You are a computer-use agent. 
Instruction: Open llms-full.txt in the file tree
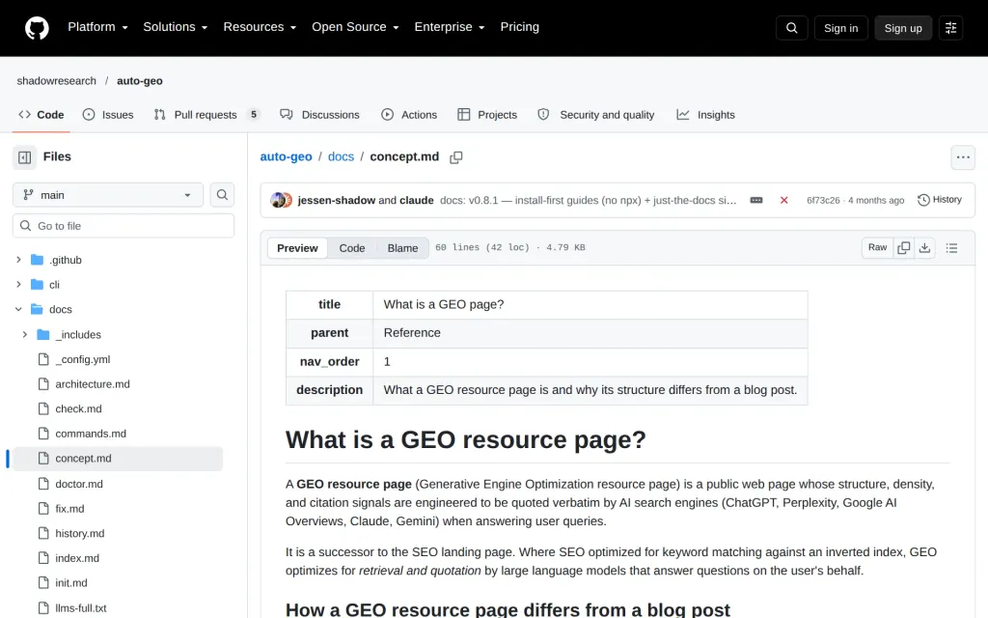(81, 608)
